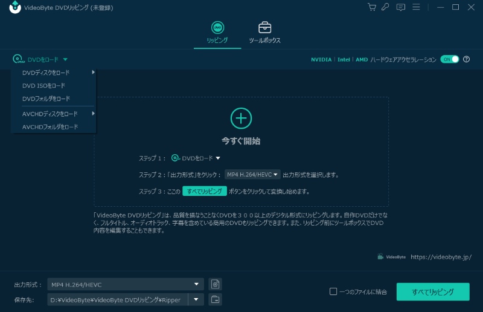Switch to the ツールボックス tab
483x312 pixels.
click(264, 33)
